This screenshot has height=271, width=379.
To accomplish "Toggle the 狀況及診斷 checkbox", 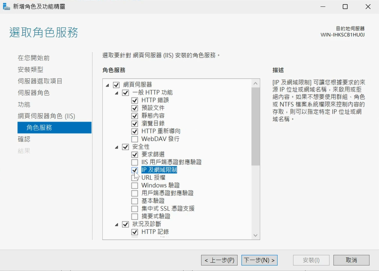I will pyautogui.click(x=126, y=224).
